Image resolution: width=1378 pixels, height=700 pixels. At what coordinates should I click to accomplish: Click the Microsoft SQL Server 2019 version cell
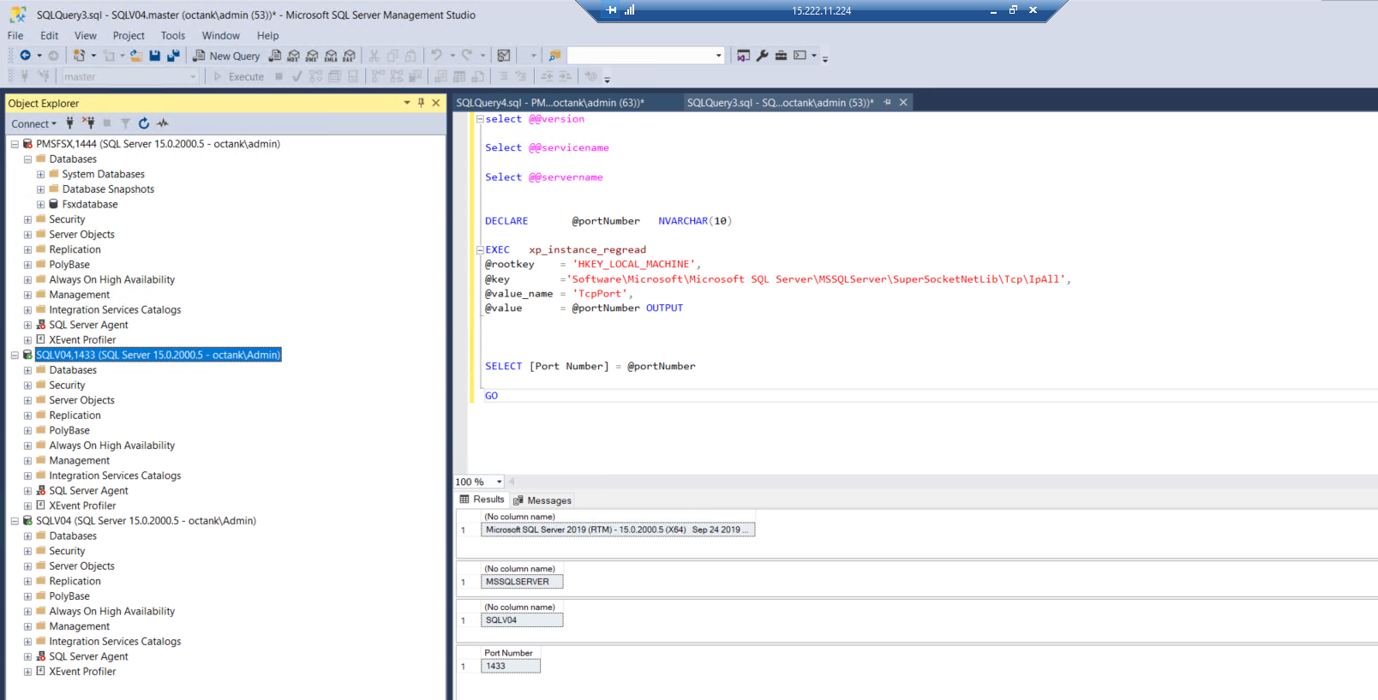(x=618, y=529)
